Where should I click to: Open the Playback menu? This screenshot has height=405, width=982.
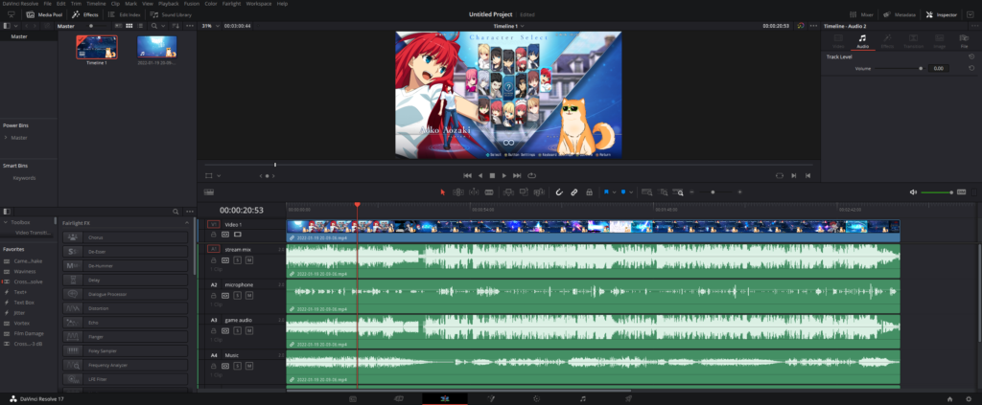coord(169,4)
